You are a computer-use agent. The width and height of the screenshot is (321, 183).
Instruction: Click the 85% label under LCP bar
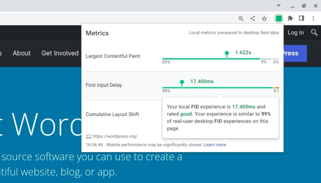(x=166, y=62)
